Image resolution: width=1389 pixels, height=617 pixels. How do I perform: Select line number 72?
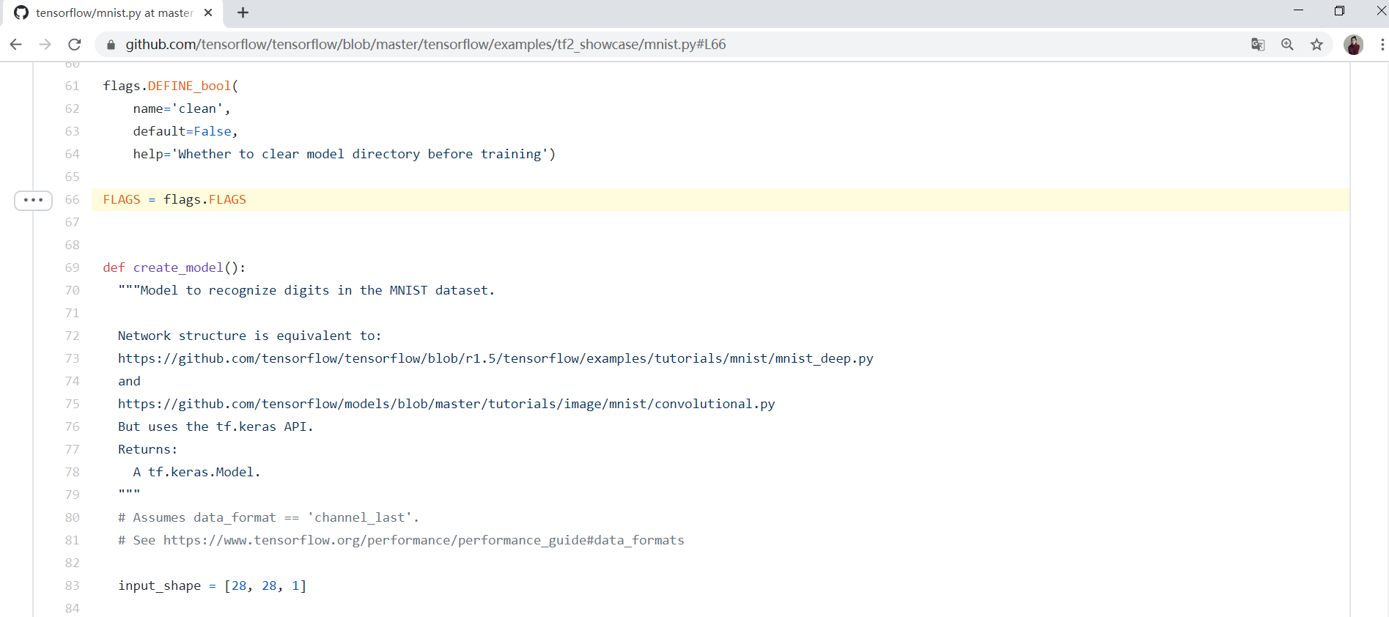(72, 336)
